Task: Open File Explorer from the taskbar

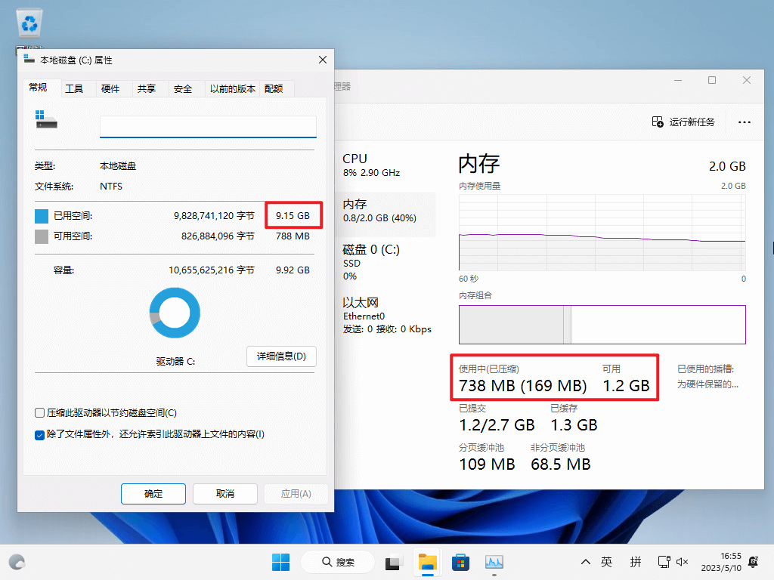Action: [427, 563]
